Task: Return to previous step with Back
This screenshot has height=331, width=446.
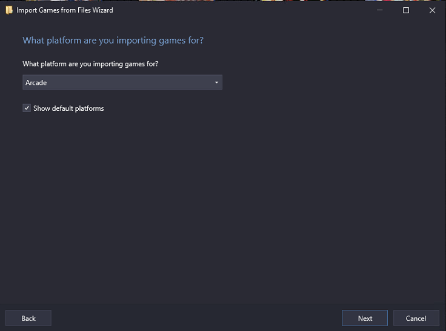Action: [28, 318]
